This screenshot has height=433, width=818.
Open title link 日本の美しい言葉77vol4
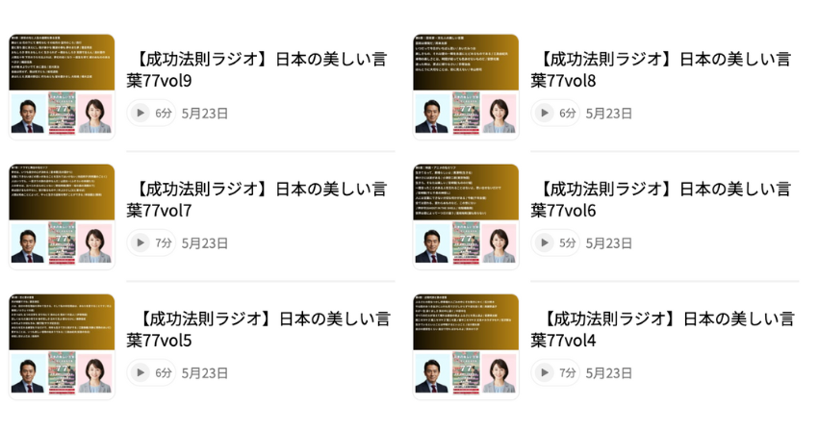(x=663, y=330)
